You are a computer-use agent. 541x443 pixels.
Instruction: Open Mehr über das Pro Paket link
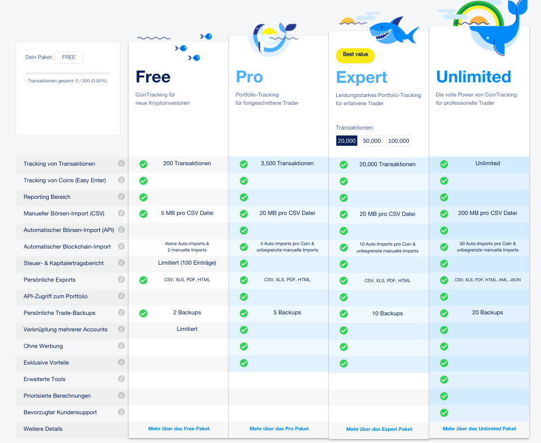[x=279, y=428]
